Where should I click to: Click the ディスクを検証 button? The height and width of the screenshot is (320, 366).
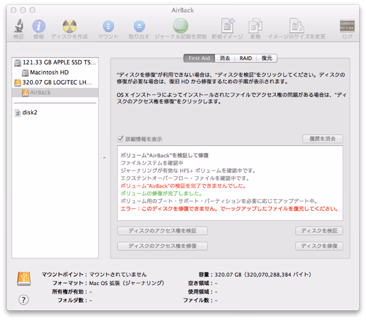[319, 231]
